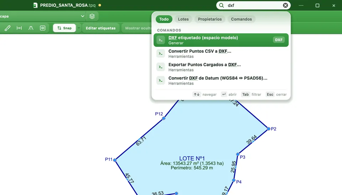Run DXF etiquetado (espacio modelo) command
The image size is (342, 195).
(x=221, y=40)
